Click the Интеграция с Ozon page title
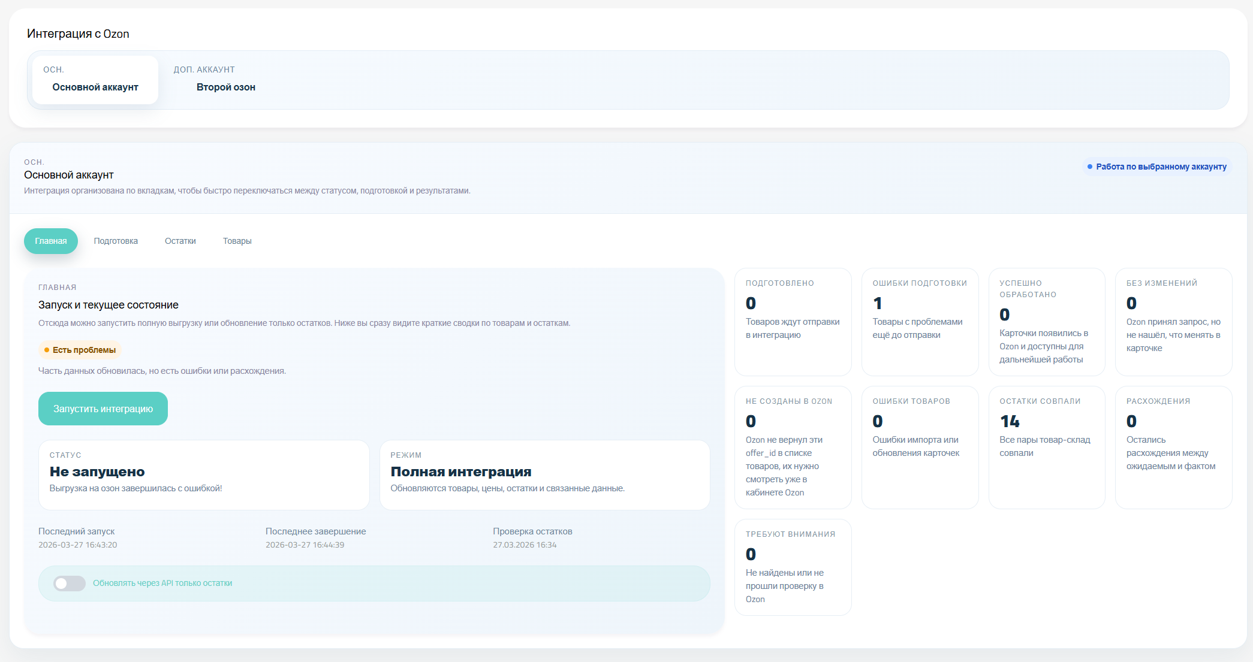This screenshot has height=662, width=1253. click(78, 34)
